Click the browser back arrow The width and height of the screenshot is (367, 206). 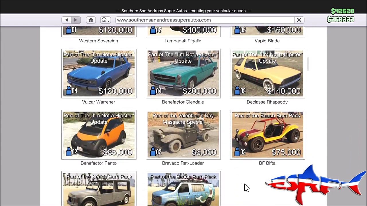[66, 20]
